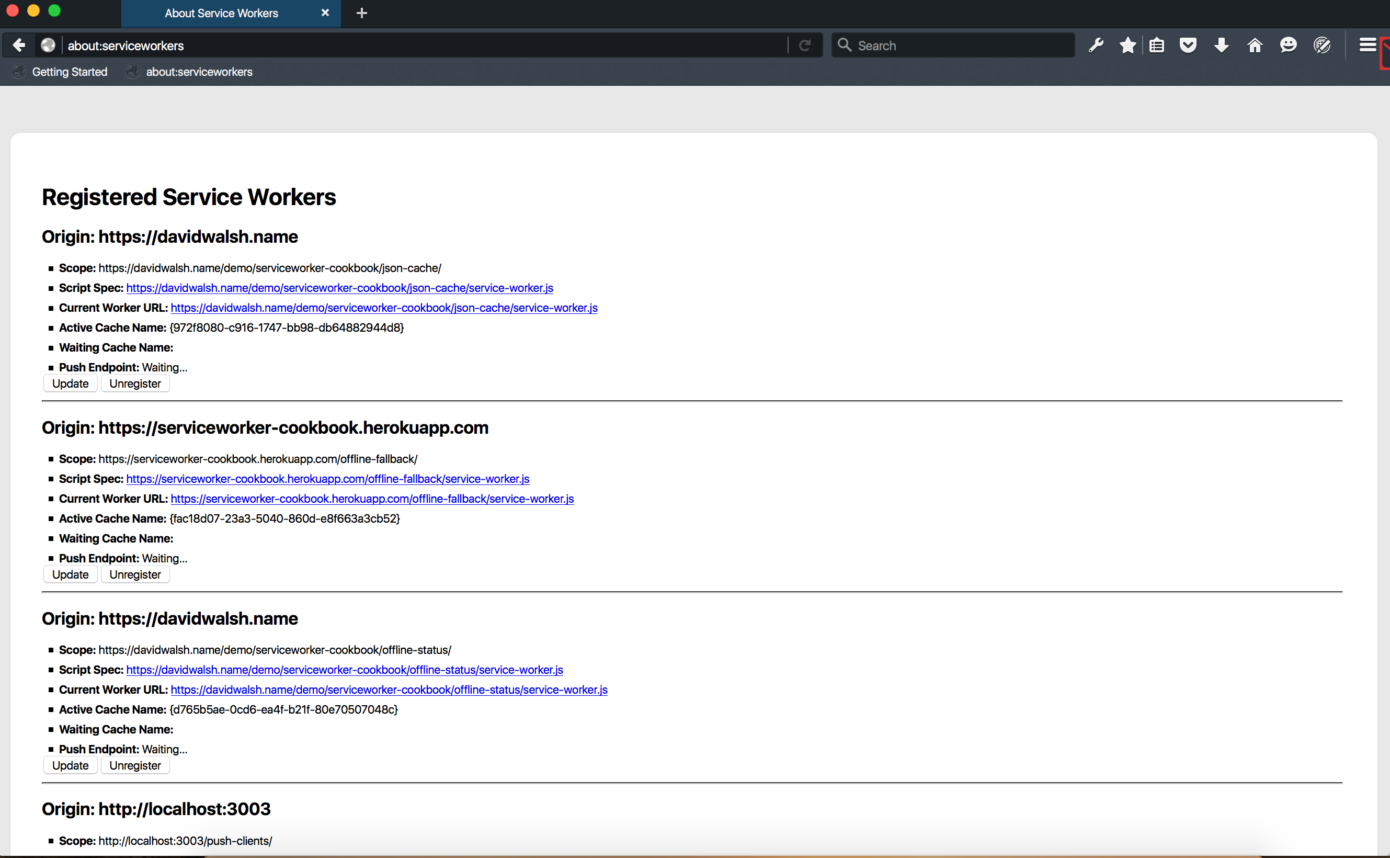
Task: Unregister the json-cache service worker
Action: pos(135,383)
